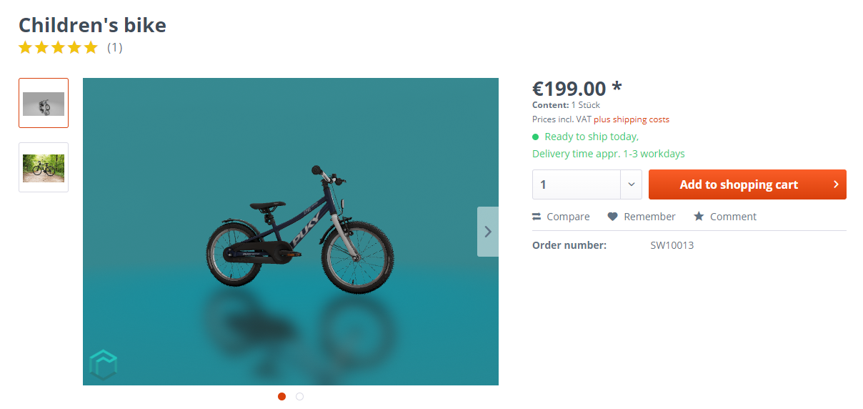Click the quantity select field showing 1
This screenshot has width=863, height=409.
pyautogui.click(x=577, y=184)
